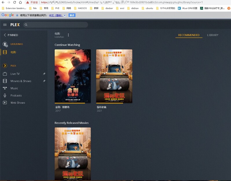Unpin Movies & Shows from sidebar
The height and width of the screenshot is (181, 231).
click(x=44, y=81)
